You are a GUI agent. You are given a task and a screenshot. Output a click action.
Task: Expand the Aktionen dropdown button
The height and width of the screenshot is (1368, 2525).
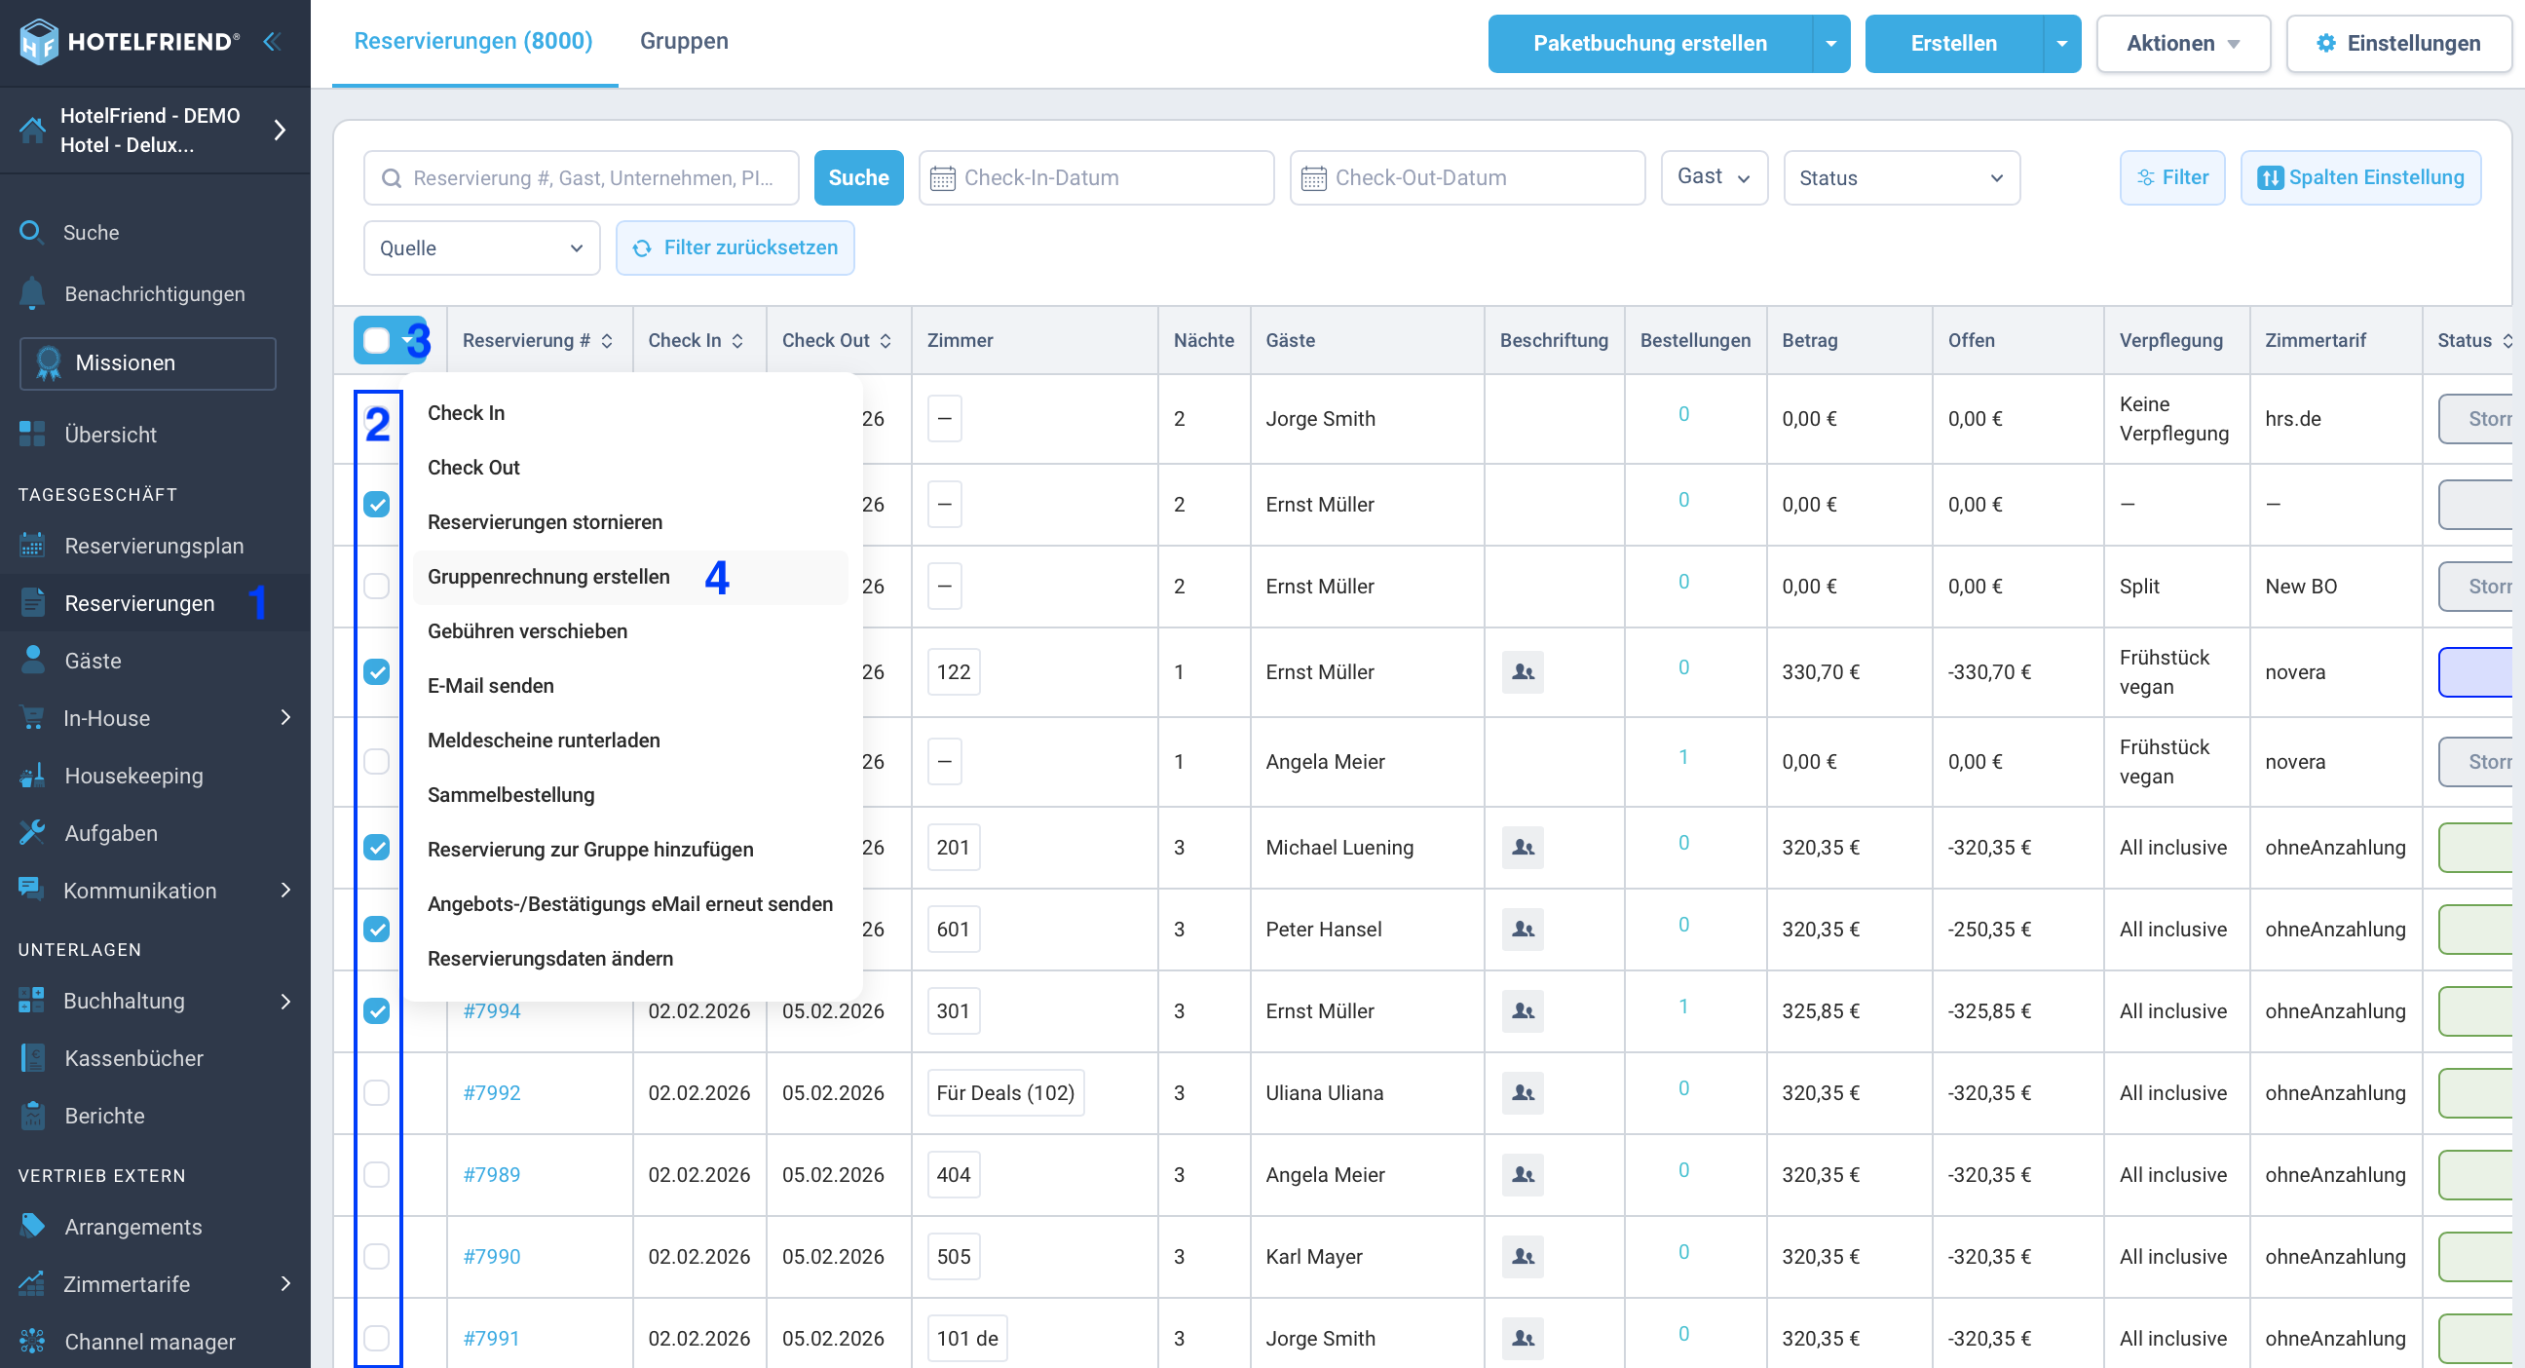2183,43
